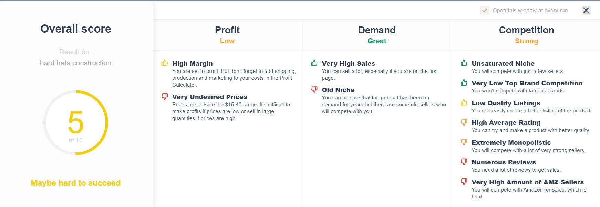Click the hard hats construction keyword text

point(76,63)
